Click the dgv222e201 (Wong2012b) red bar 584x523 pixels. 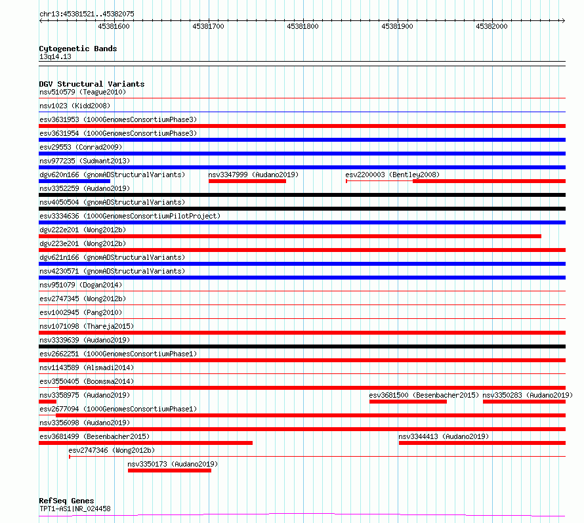point(290,236)
